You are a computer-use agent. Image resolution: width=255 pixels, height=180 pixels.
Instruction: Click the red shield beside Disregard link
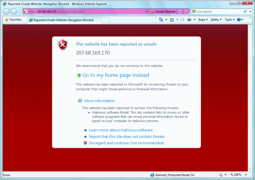click(x=85, y=143)
